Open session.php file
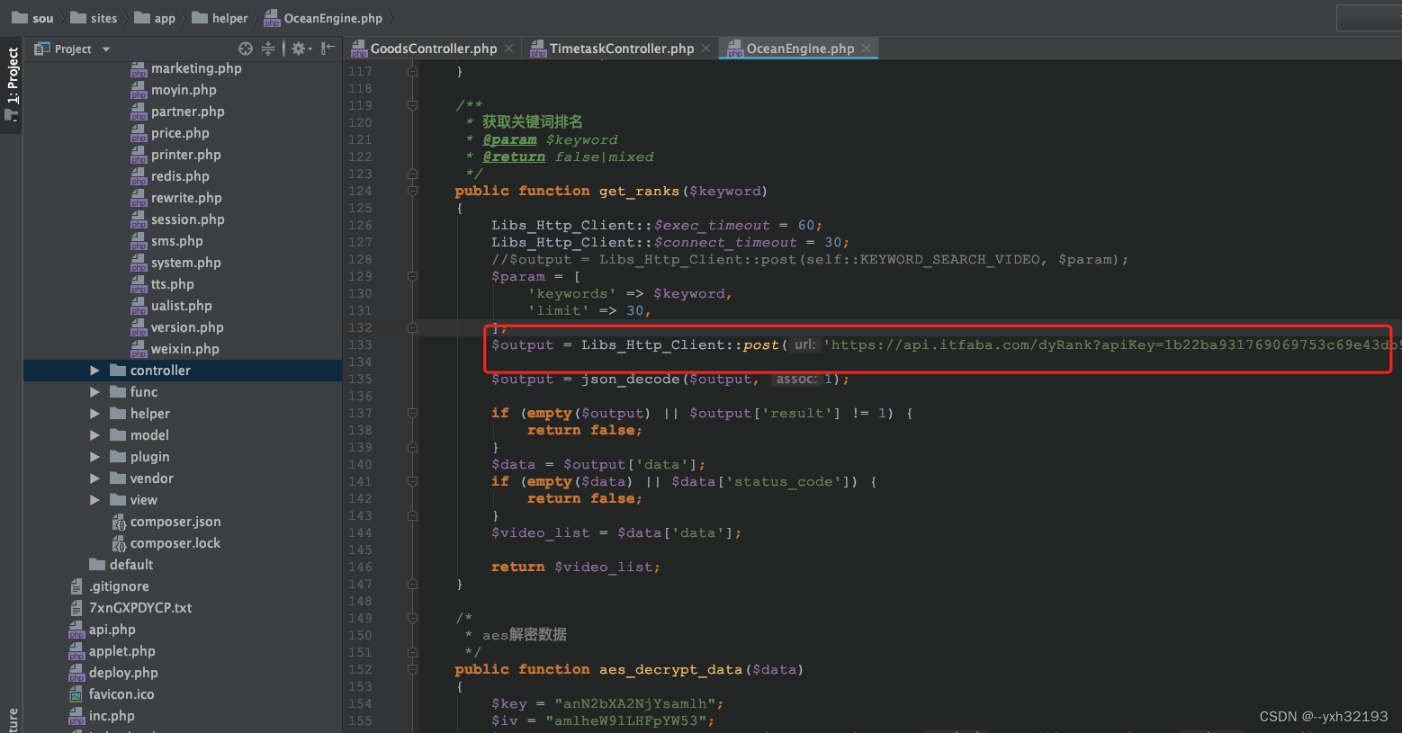This screenshot has width=1402, height=733. tap(177, 219)
